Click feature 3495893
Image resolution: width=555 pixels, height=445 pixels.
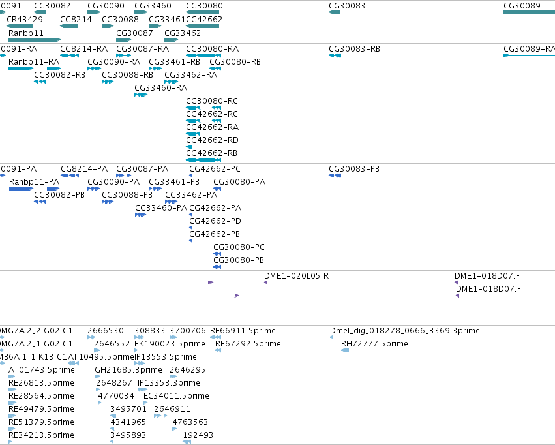(128, 435)
